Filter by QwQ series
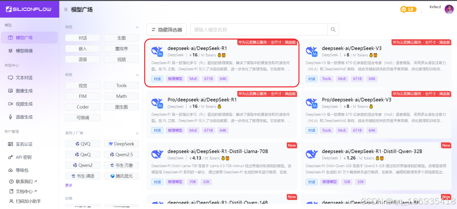This screenshot has width=457, height=209. tap(83, 154)
